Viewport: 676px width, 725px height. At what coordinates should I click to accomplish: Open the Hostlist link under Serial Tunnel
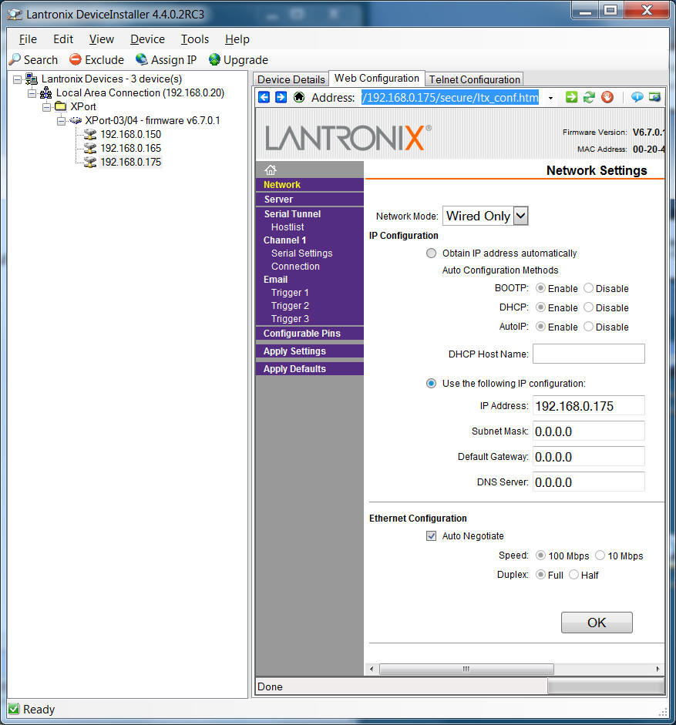coord(288,227)
